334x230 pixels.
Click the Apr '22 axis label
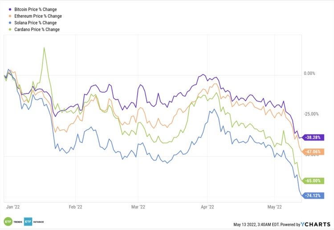coord(208,207)
